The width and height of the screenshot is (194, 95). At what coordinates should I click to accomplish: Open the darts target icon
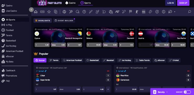click(157, 12)
